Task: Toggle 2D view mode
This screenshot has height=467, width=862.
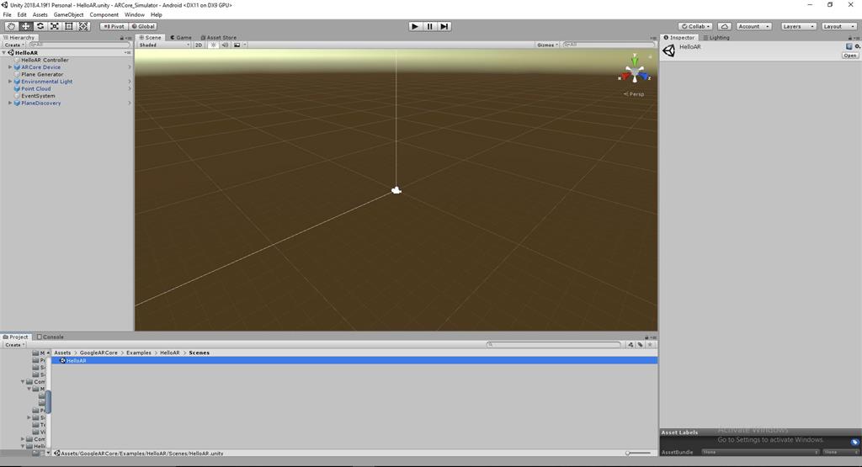Action: click(199, 45)
